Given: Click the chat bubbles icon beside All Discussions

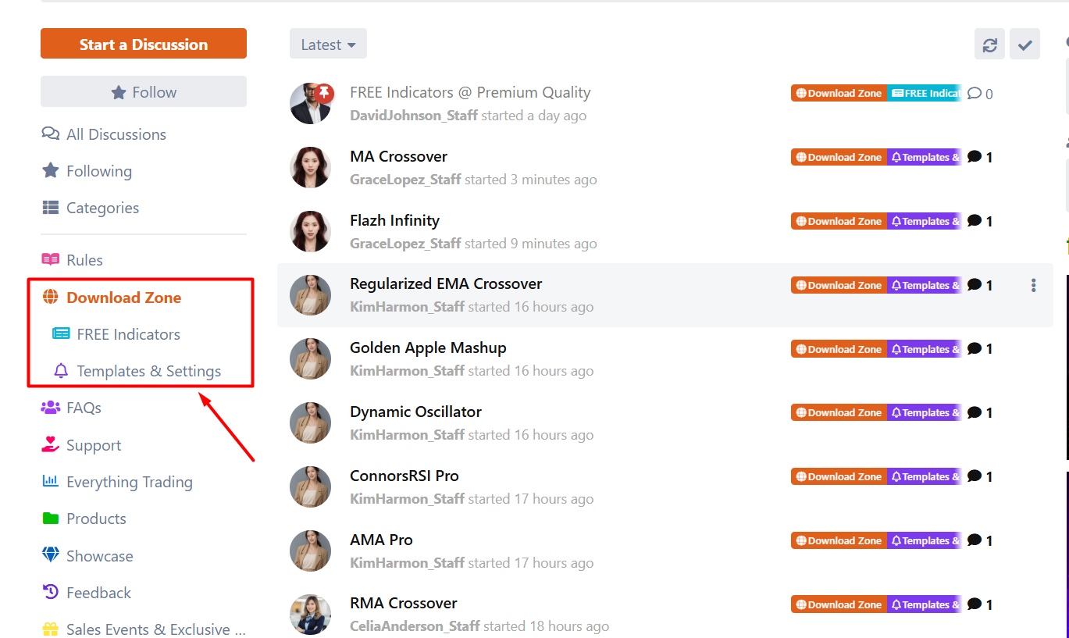Looking at the screenshot, I should 51,134.
